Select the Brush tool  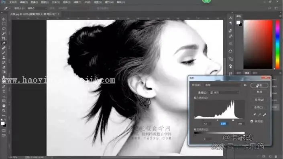(4, 53)
